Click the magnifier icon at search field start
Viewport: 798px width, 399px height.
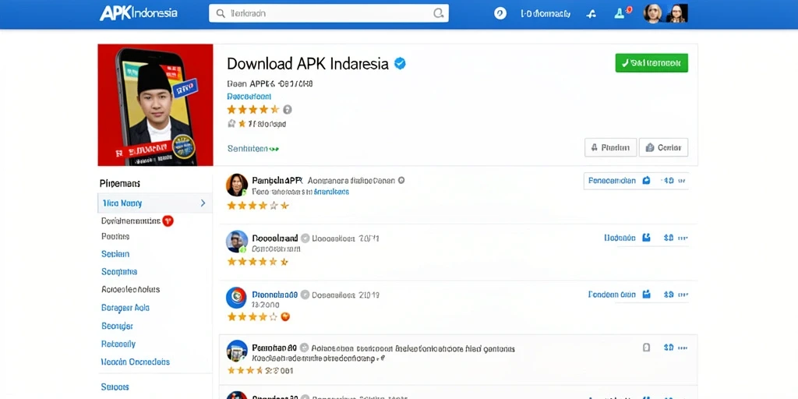coord(221,13)
